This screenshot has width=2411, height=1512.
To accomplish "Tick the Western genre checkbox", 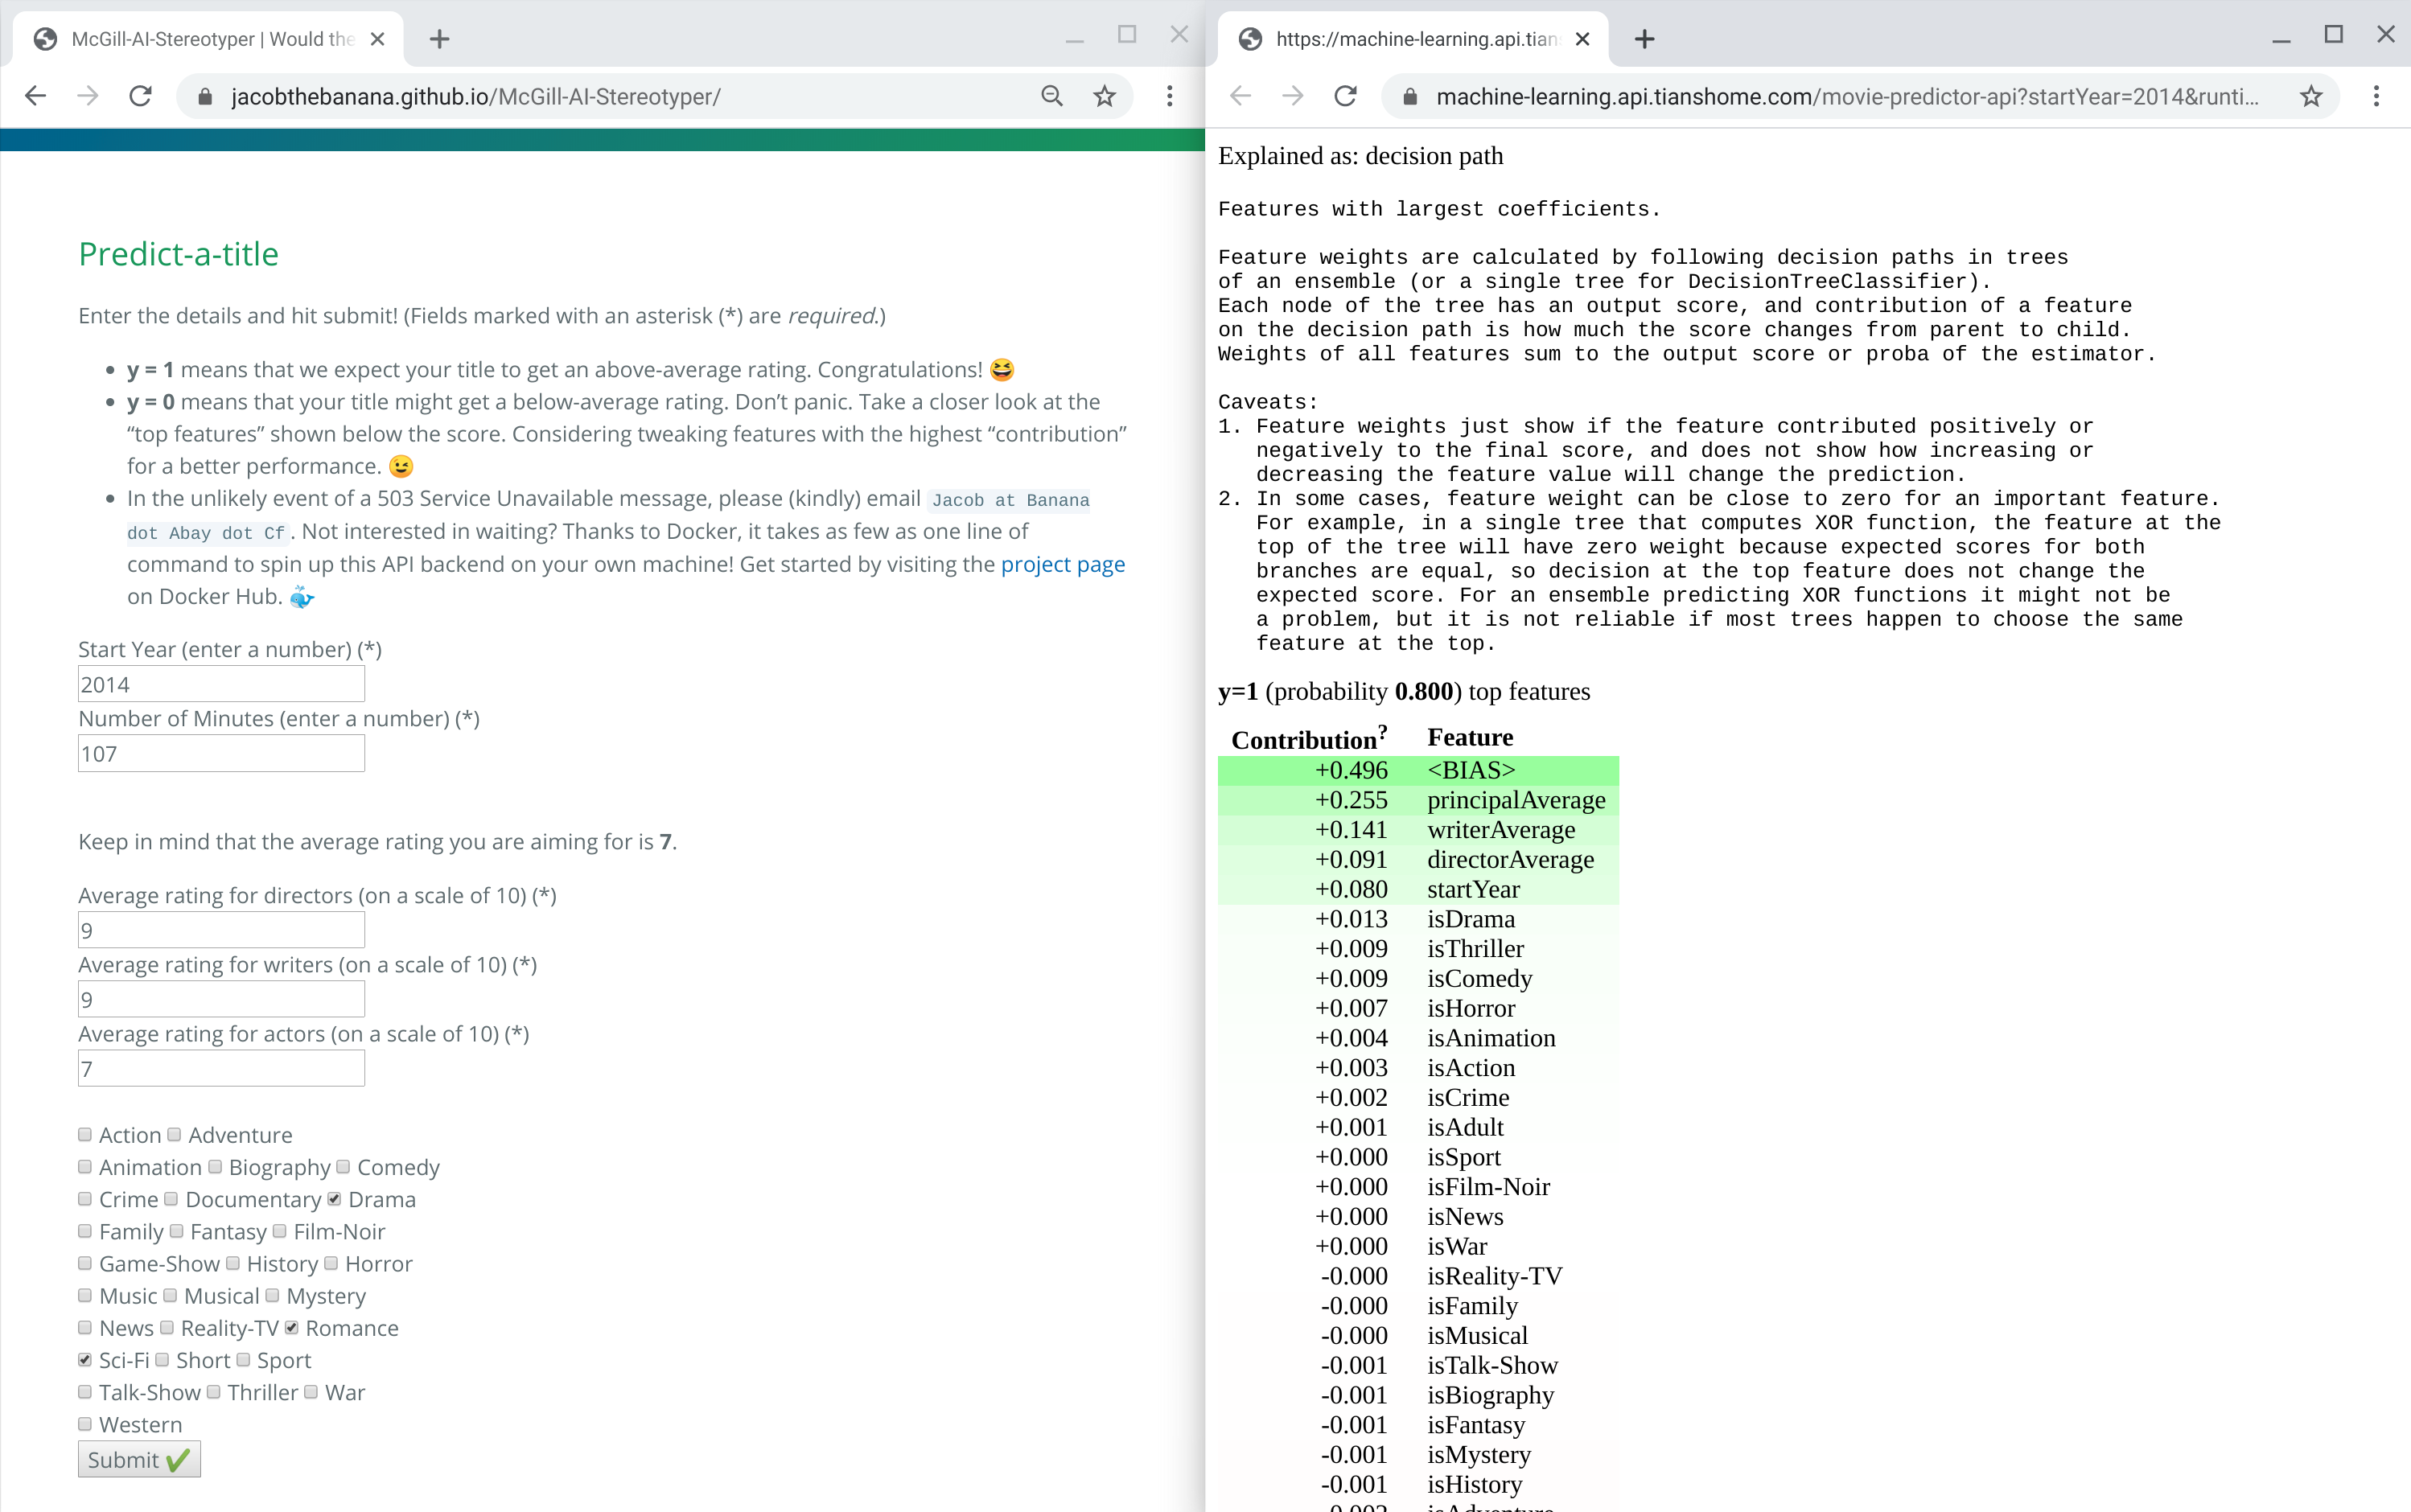I will click(85, 1423).
